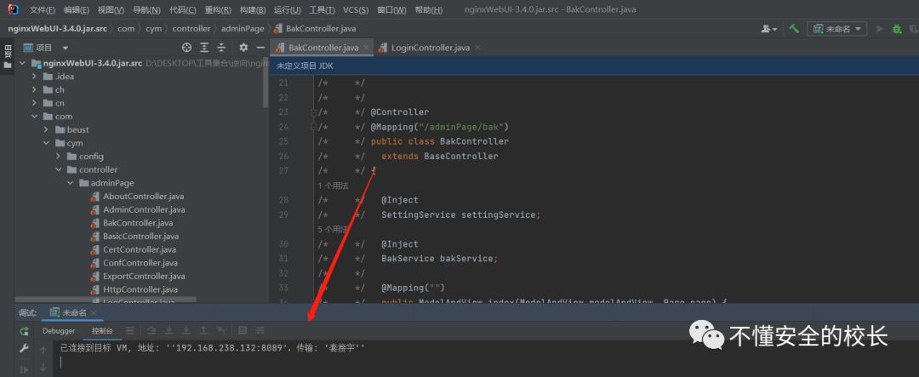Screen dimensions: 919x377
Task: Click the locate-opened-file crosshair icon in project panel
Action: 186,48
